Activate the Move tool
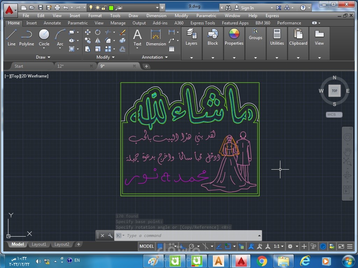The image size is (358, 268). (87, 32)
